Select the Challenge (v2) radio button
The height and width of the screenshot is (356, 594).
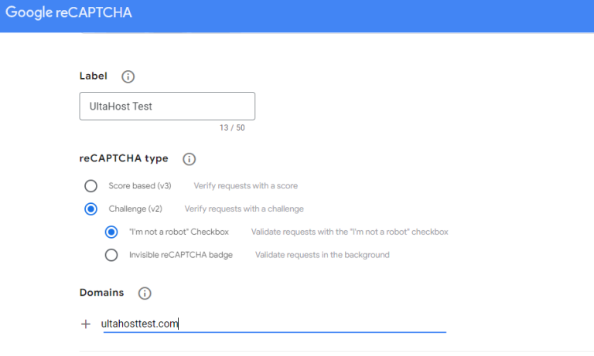pos(90,209)
